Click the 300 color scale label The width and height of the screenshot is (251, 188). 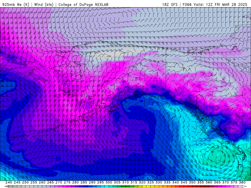109,182
